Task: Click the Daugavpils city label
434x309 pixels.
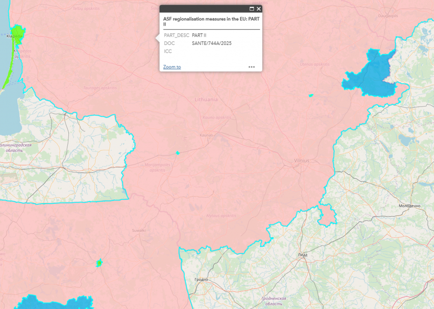Action: click(388, 16)
